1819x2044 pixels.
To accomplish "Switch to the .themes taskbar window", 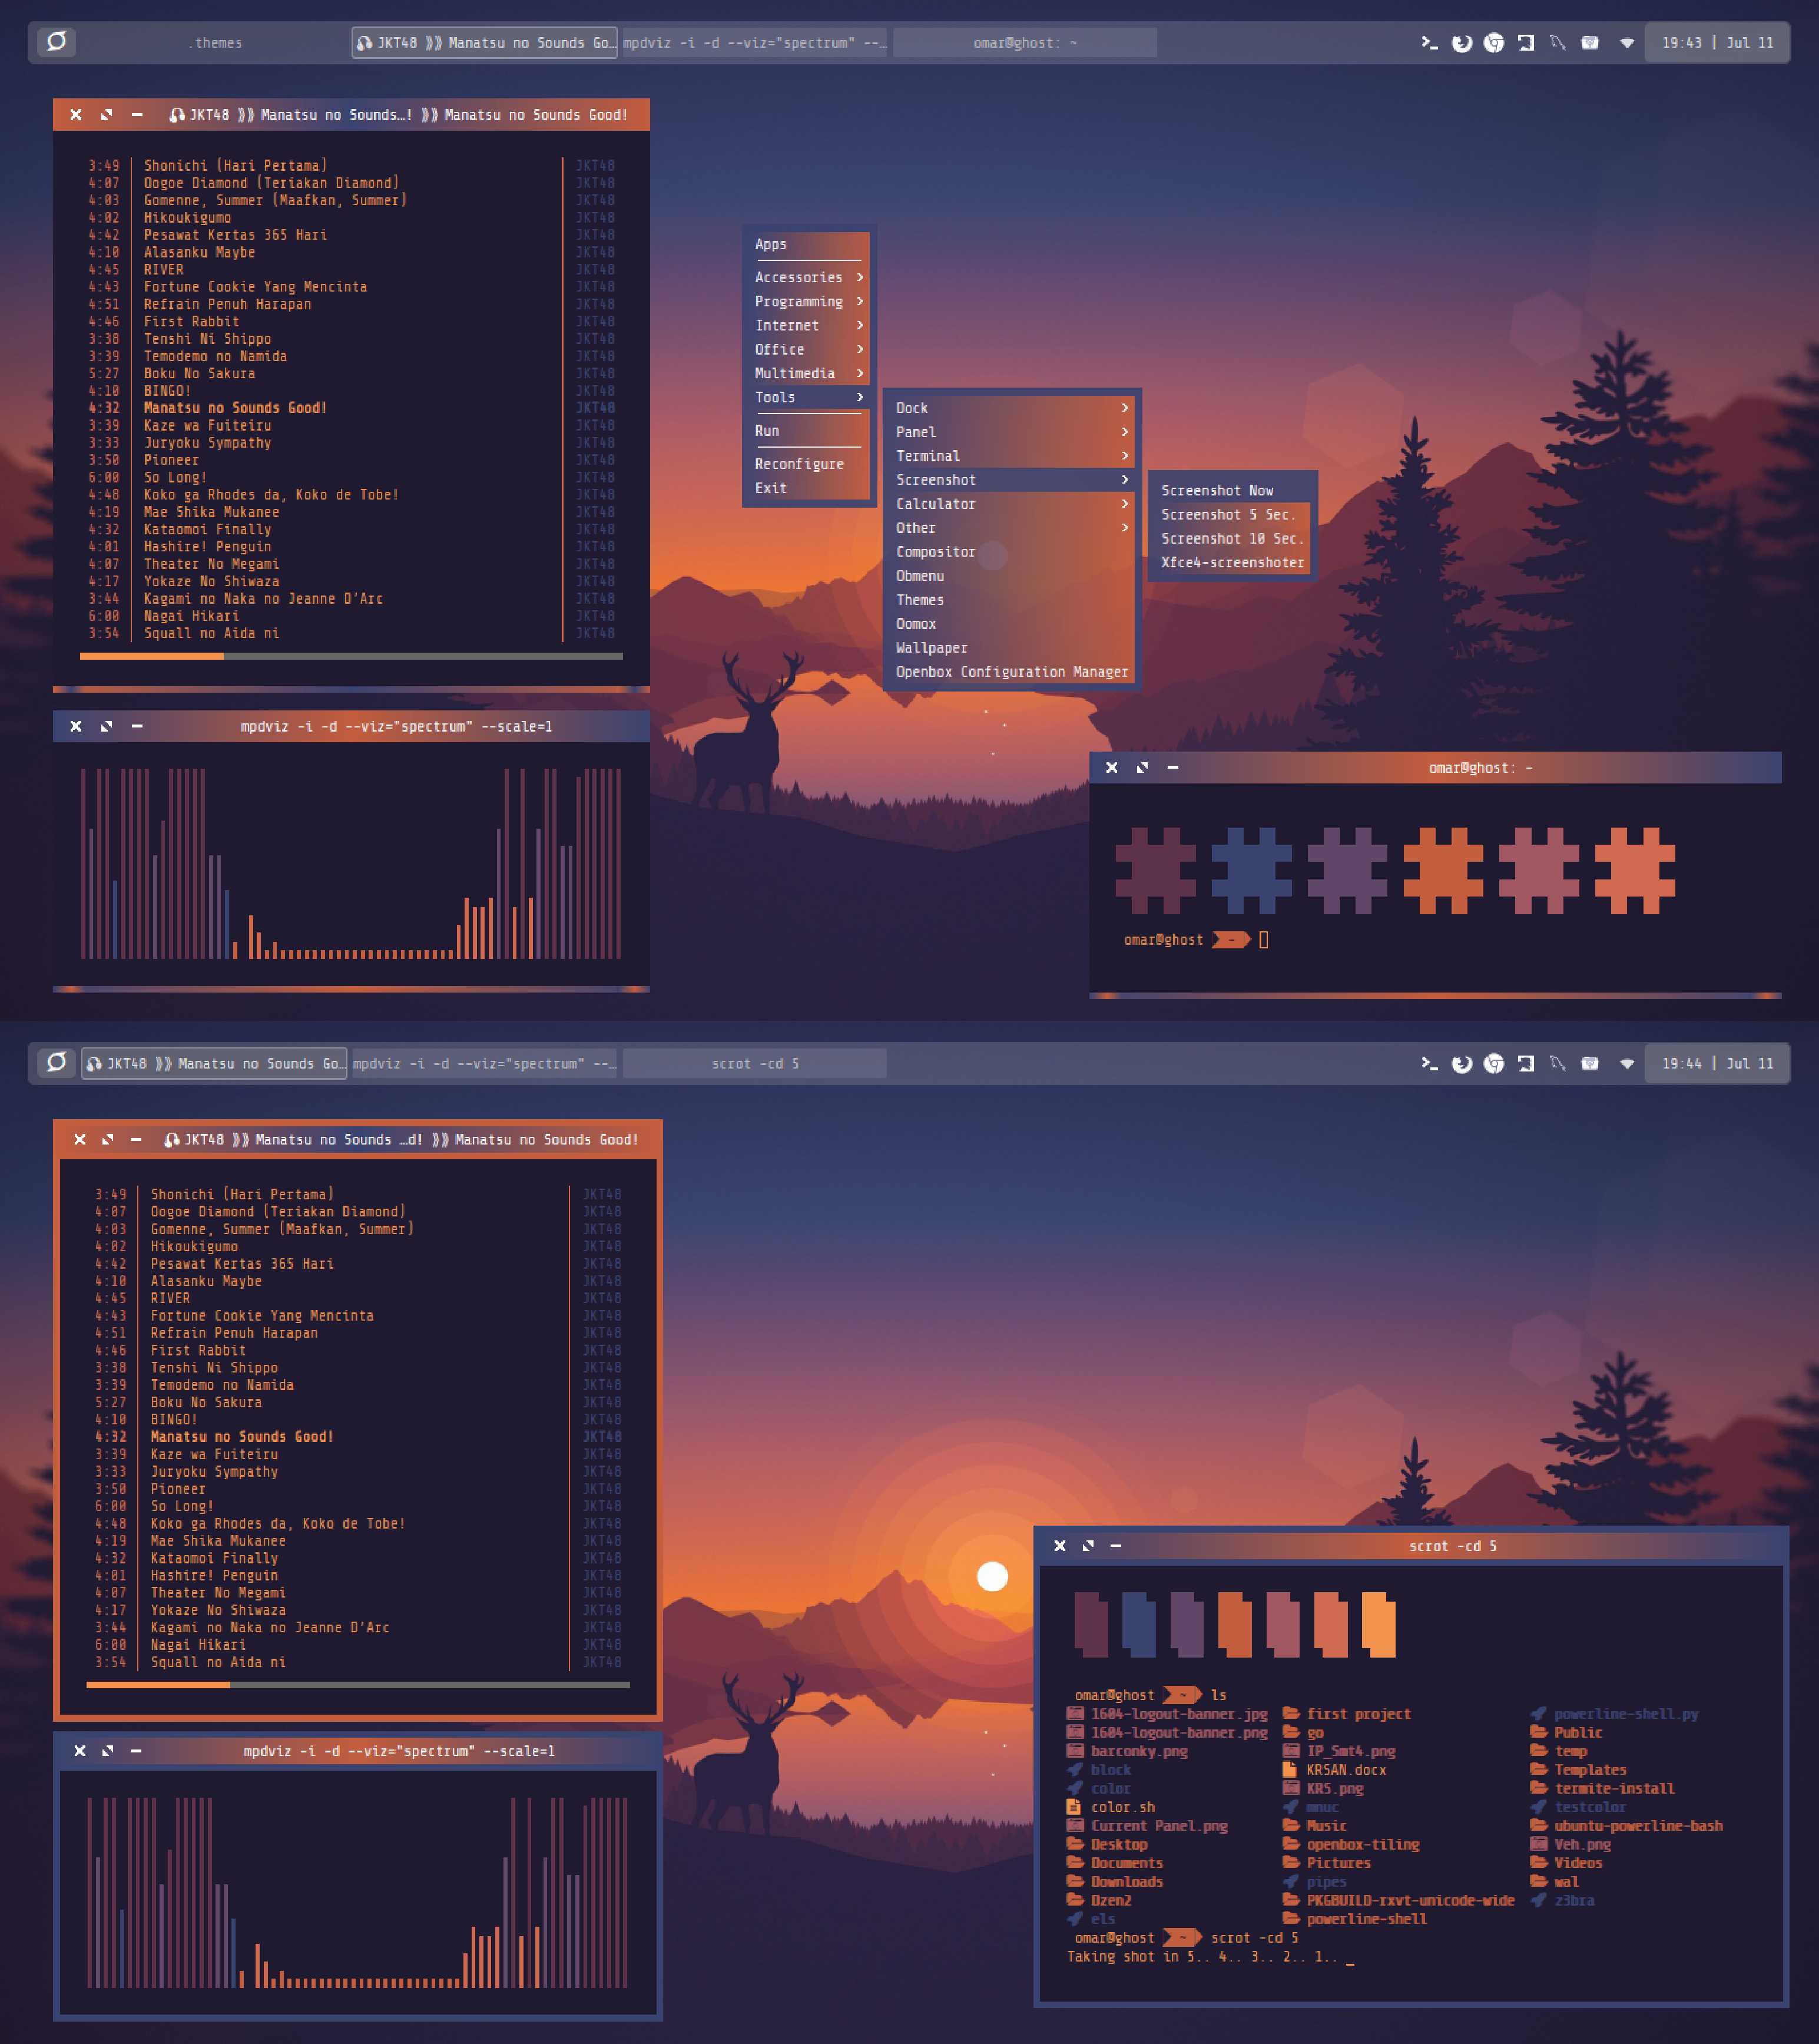I will tap(215, 43).
